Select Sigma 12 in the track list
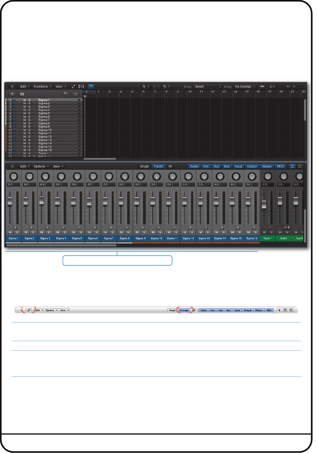This screenshot has height=453, width=317. point(45,137)
